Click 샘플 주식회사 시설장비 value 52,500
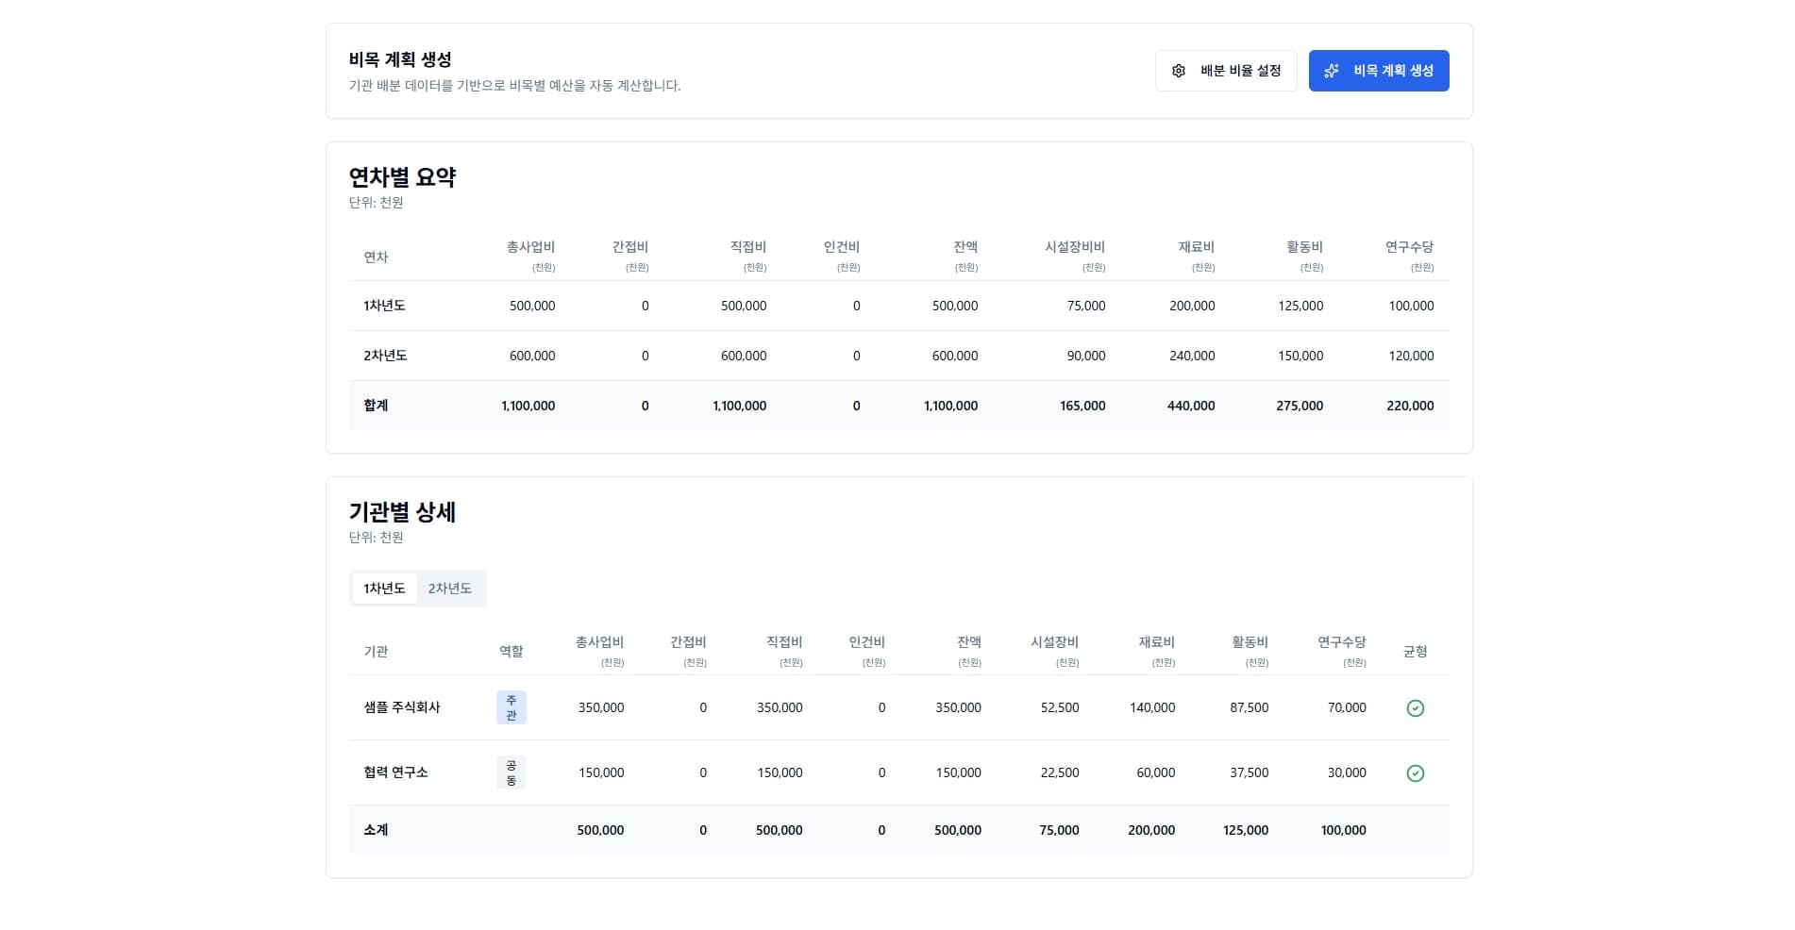 1060,707
